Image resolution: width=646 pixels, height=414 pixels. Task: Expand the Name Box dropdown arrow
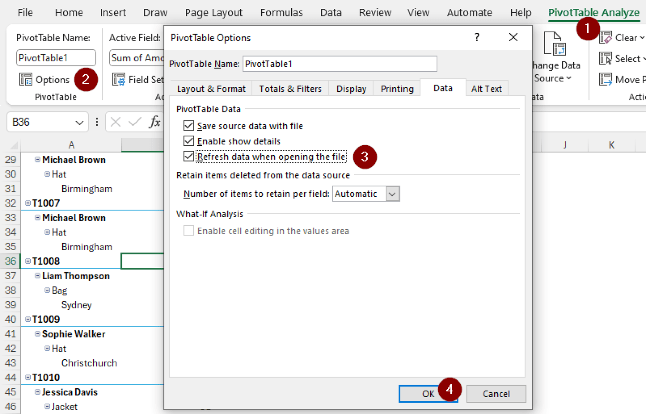coord(79,123)
